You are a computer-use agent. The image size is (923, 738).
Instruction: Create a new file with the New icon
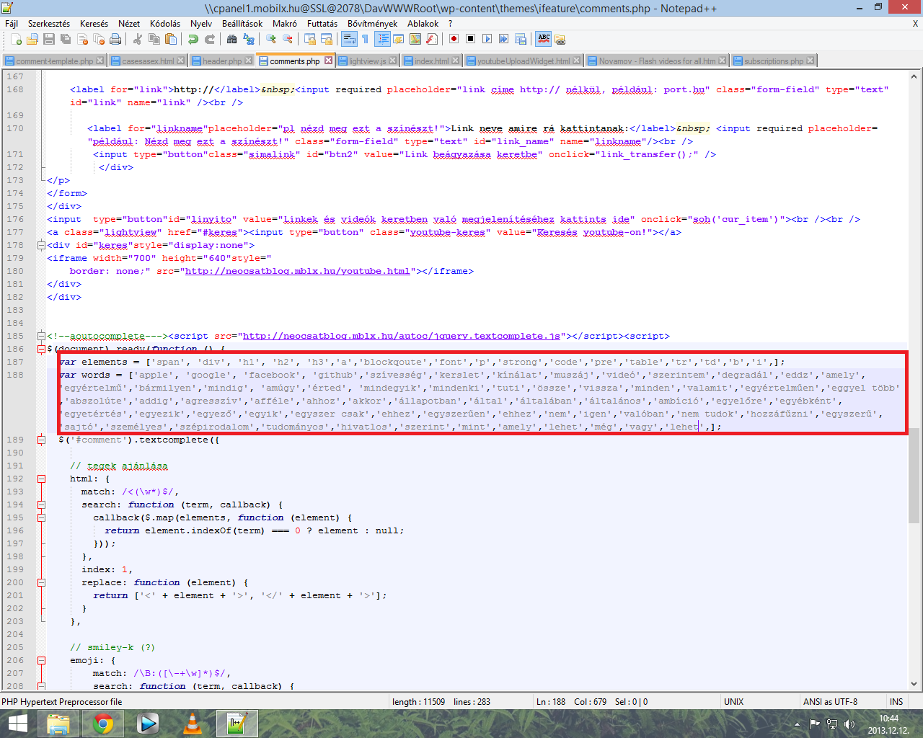pos(17,39)
